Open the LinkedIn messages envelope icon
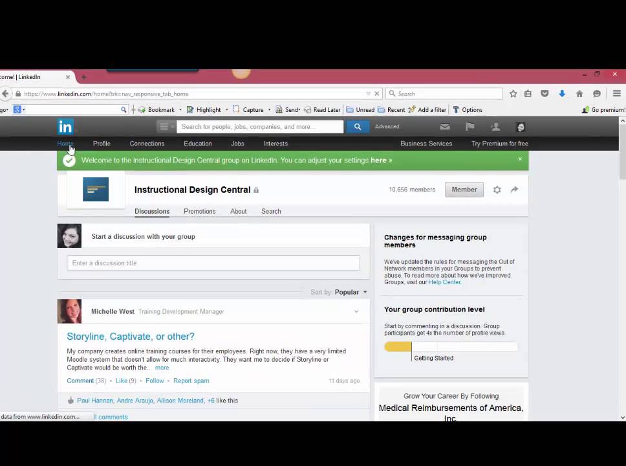Viewport: 626px width, 466px height. pyautogui.click(x=445, y=127)
